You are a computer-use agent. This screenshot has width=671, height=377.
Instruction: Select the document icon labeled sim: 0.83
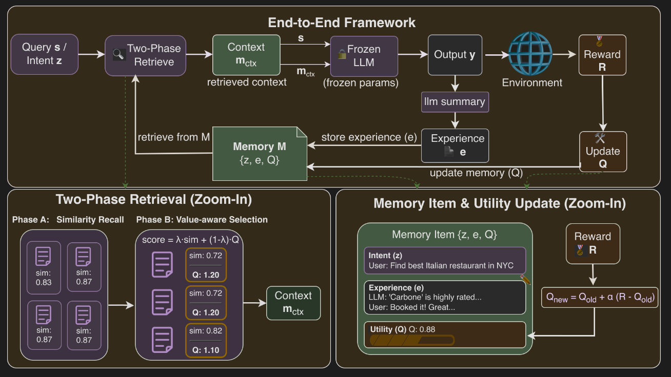tap(44, 256)
